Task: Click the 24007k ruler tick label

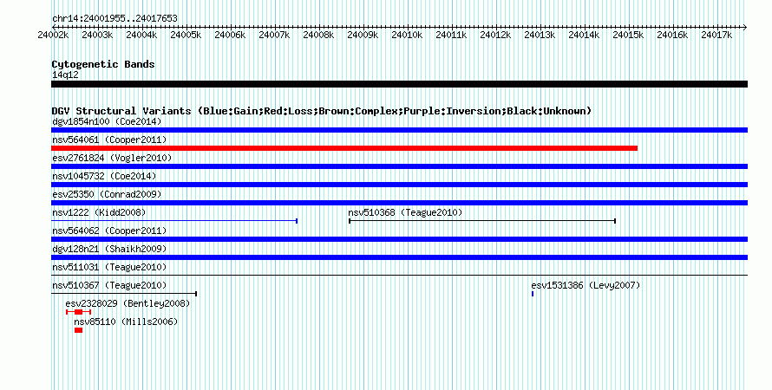Action: [x=274, y=35]
